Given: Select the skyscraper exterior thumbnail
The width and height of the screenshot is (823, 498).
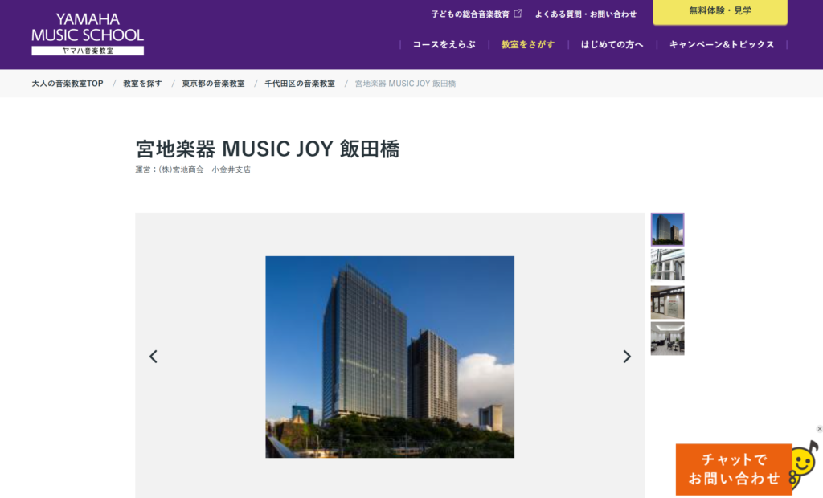Looking at the screenshot, I should click(x=668, y=230).
